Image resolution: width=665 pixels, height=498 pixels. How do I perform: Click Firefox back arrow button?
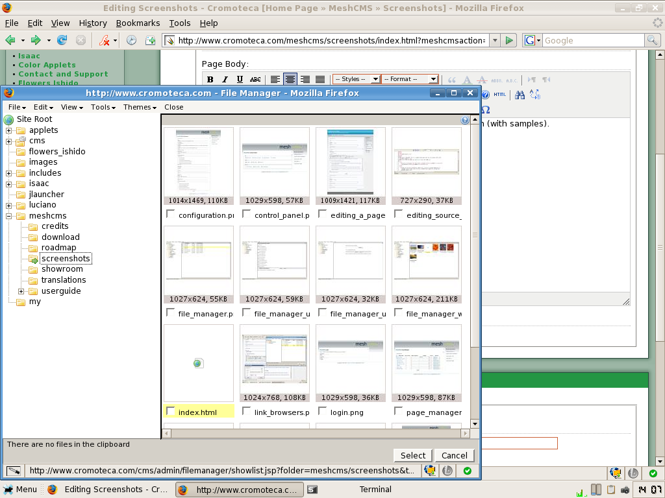point(10,40)
